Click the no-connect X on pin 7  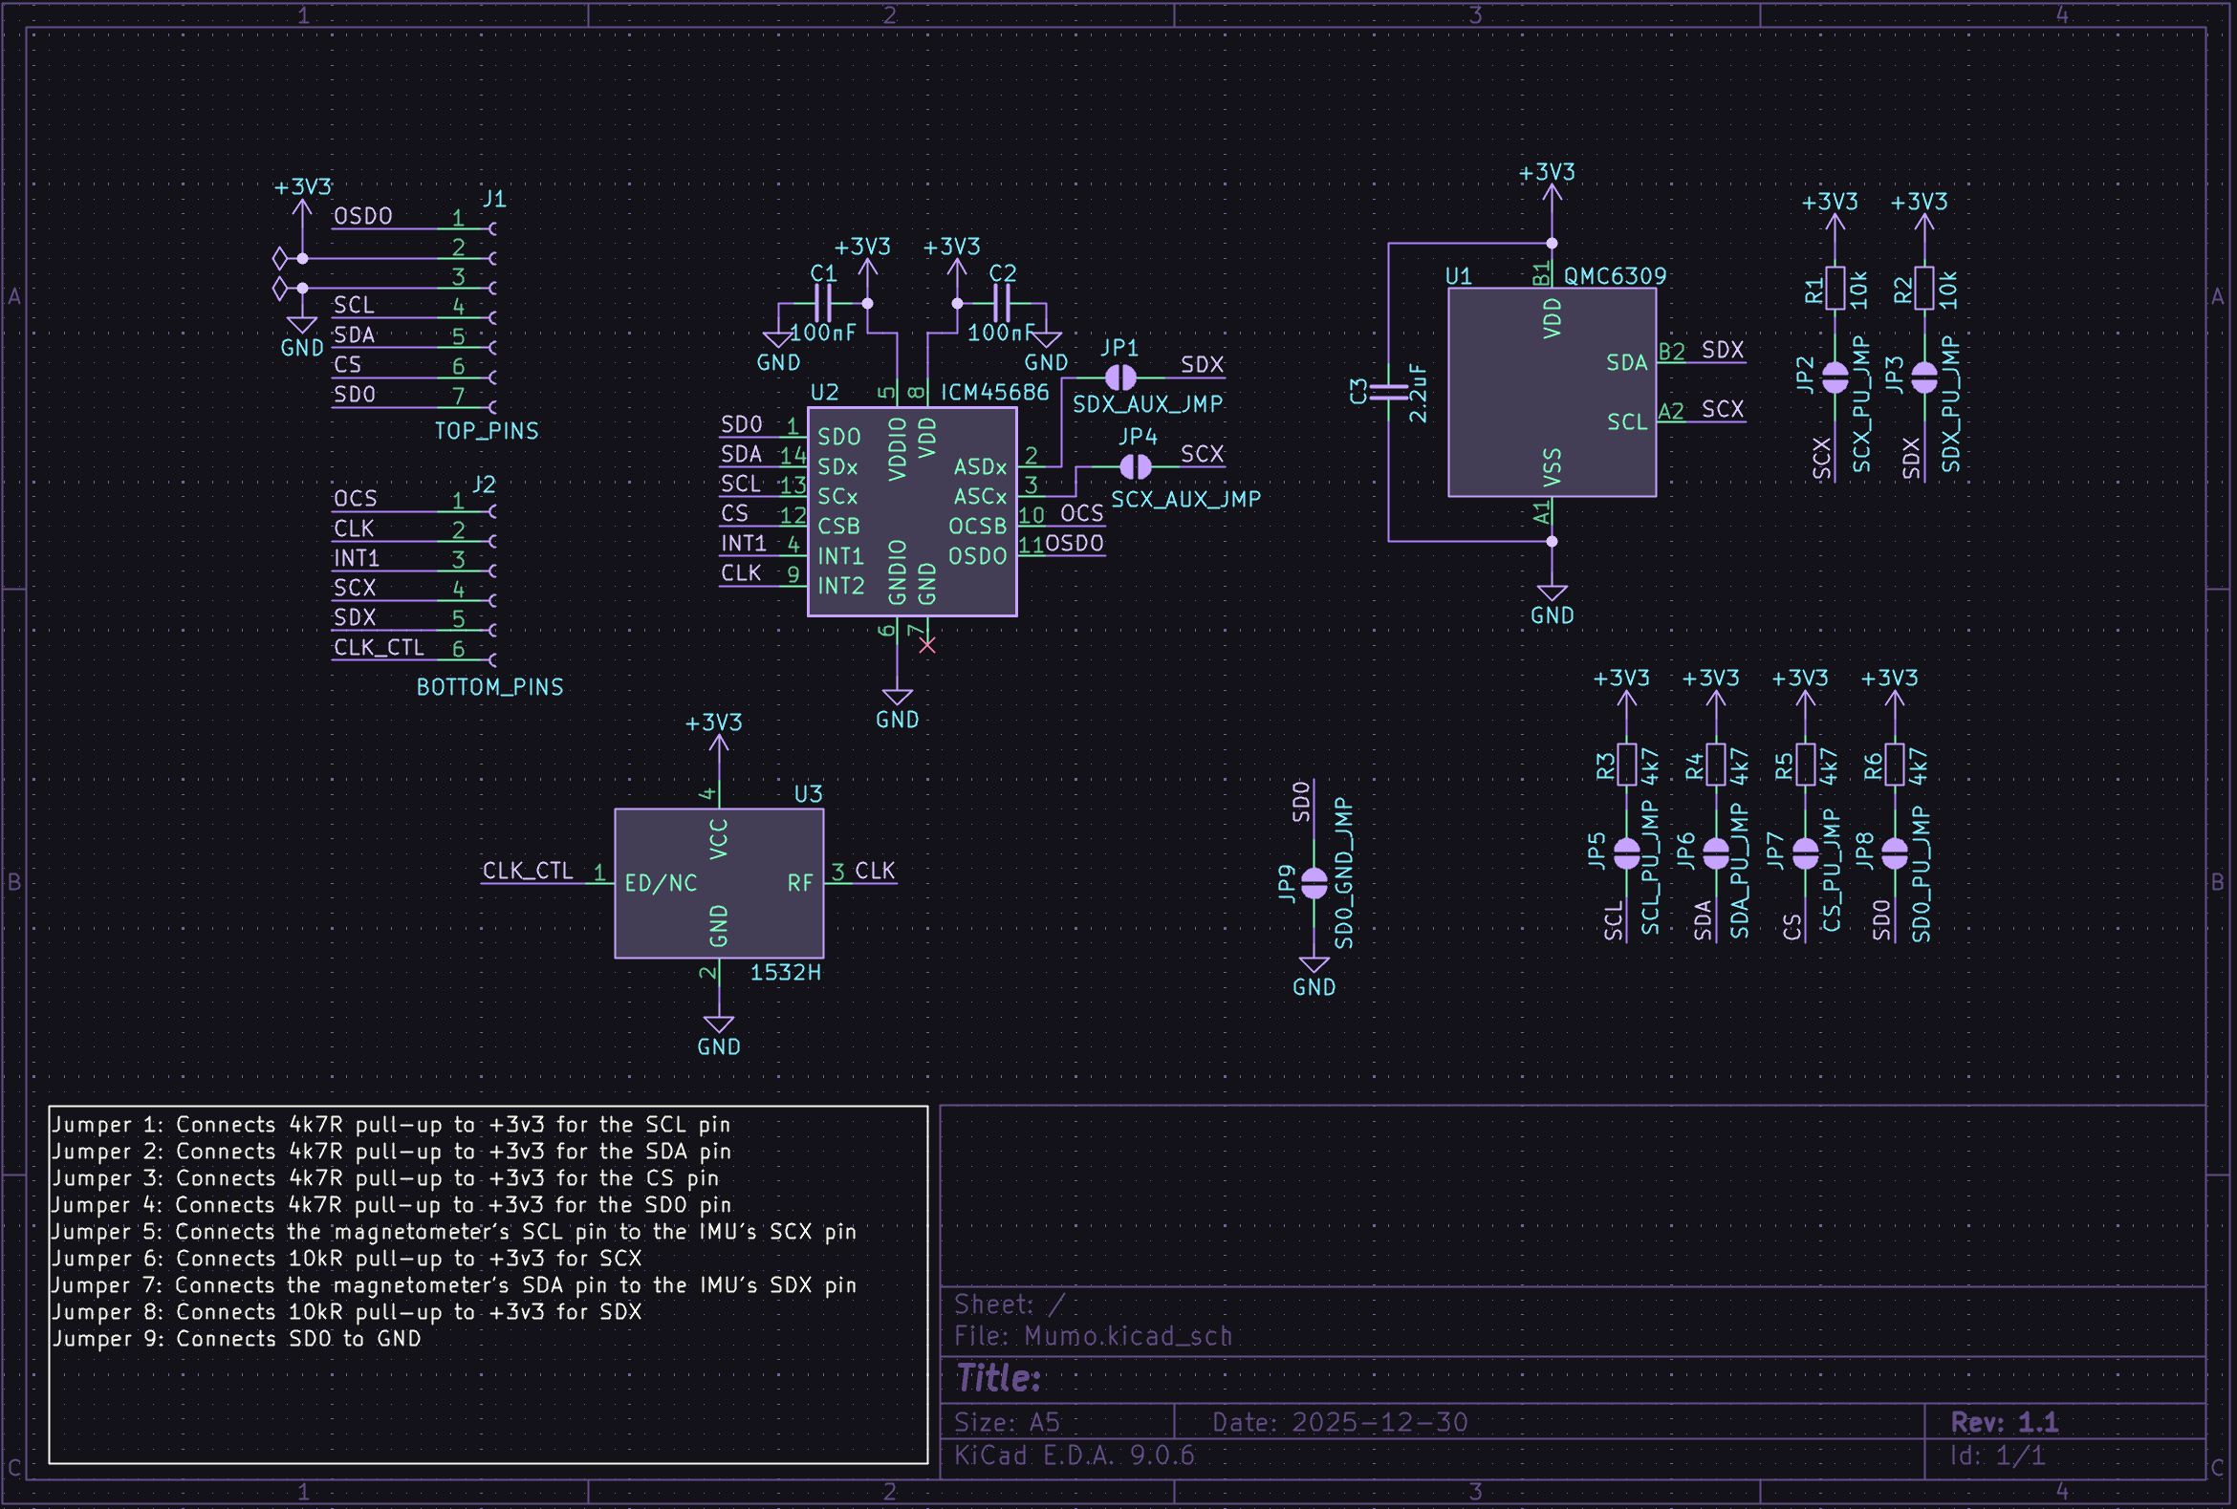point(927,645)
